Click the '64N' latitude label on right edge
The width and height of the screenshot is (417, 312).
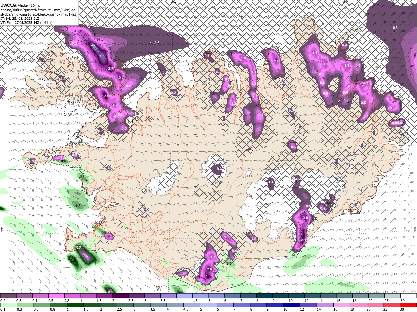(415, 230)
